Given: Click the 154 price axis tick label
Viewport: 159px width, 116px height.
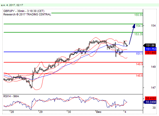Looking at the screenshot, I should [153, 26].
